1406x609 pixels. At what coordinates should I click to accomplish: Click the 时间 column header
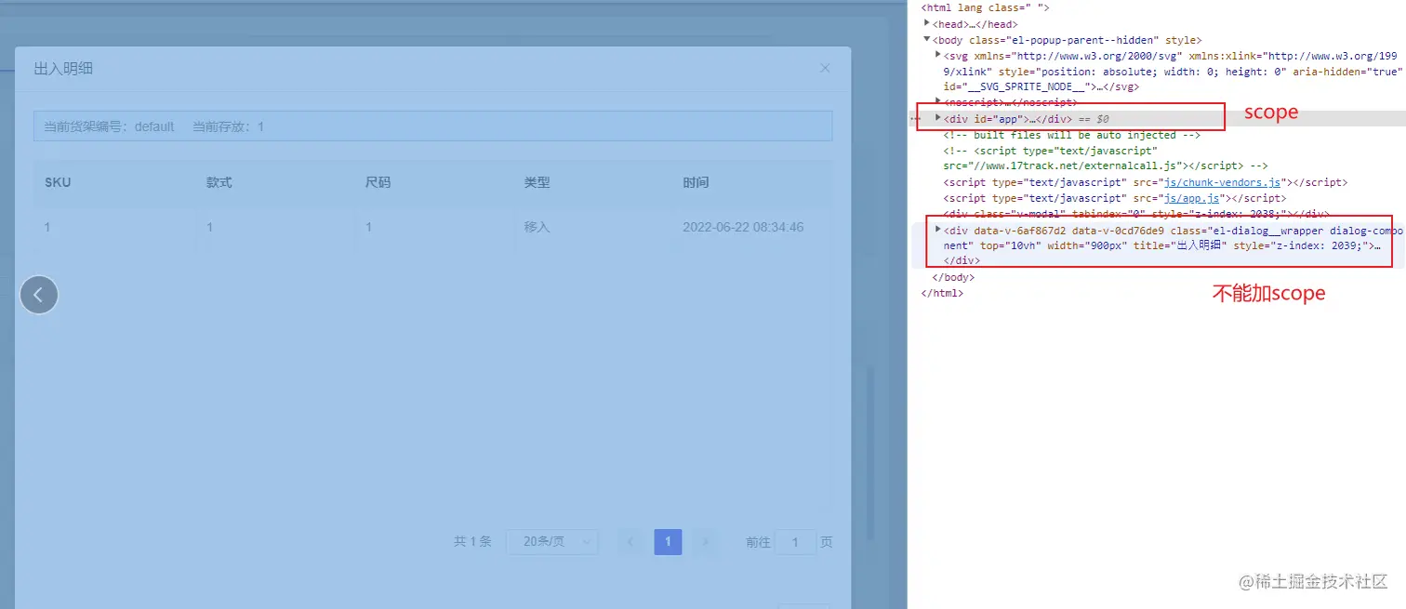(696, 182)
